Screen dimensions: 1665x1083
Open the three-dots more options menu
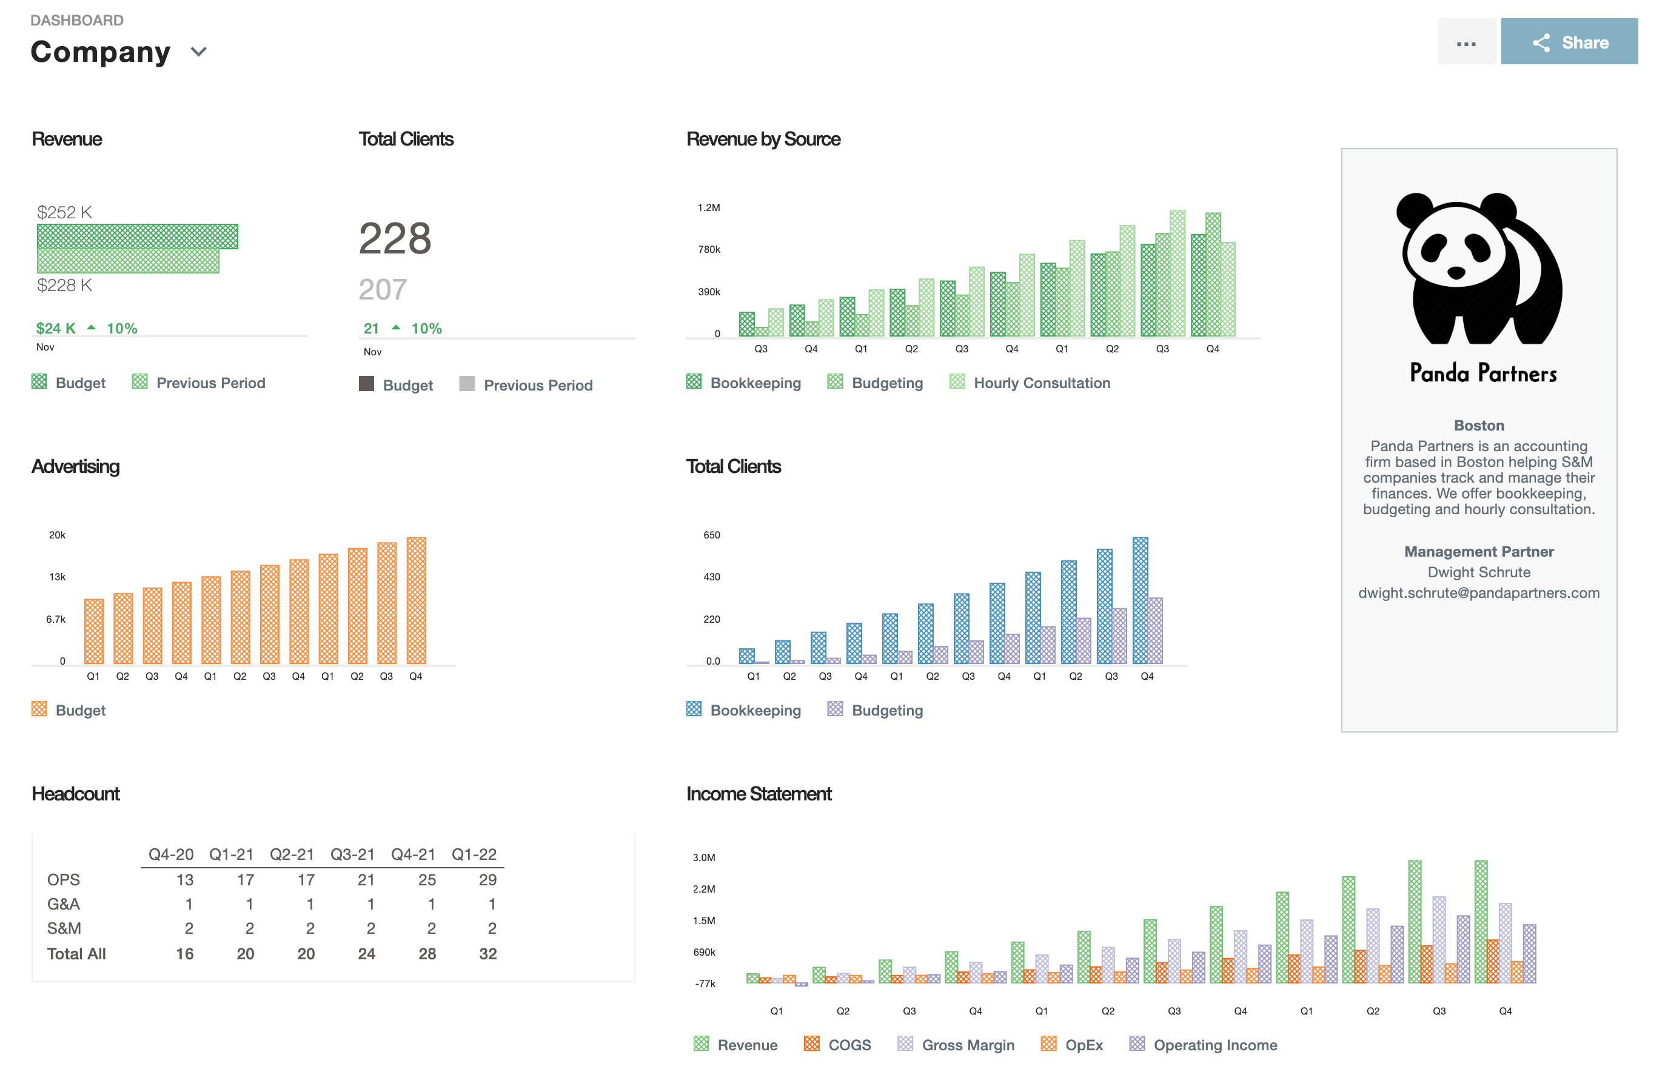[1466, 42]
